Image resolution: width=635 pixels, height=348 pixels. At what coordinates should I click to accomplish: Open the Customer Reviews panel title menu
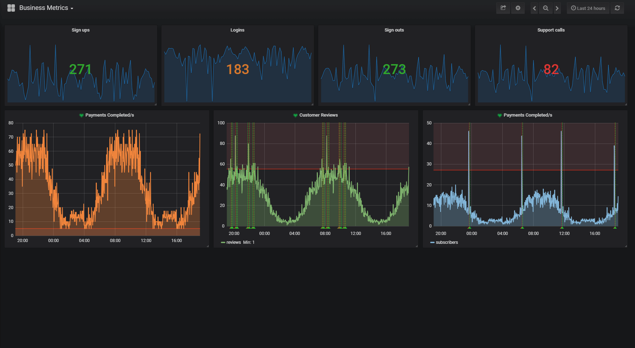click(319, 115)
